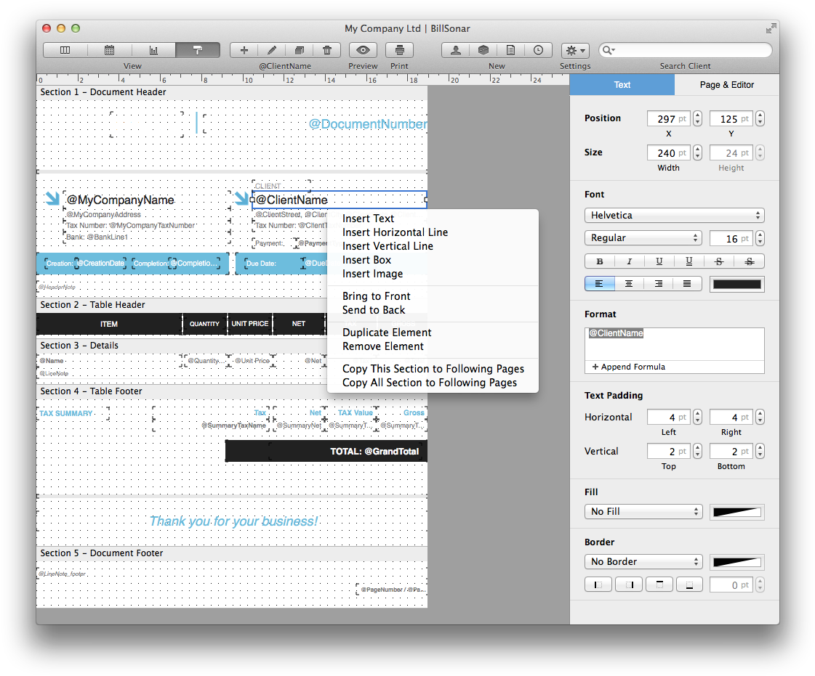Click the text color swatch next to alignment

tap(736, 283)
